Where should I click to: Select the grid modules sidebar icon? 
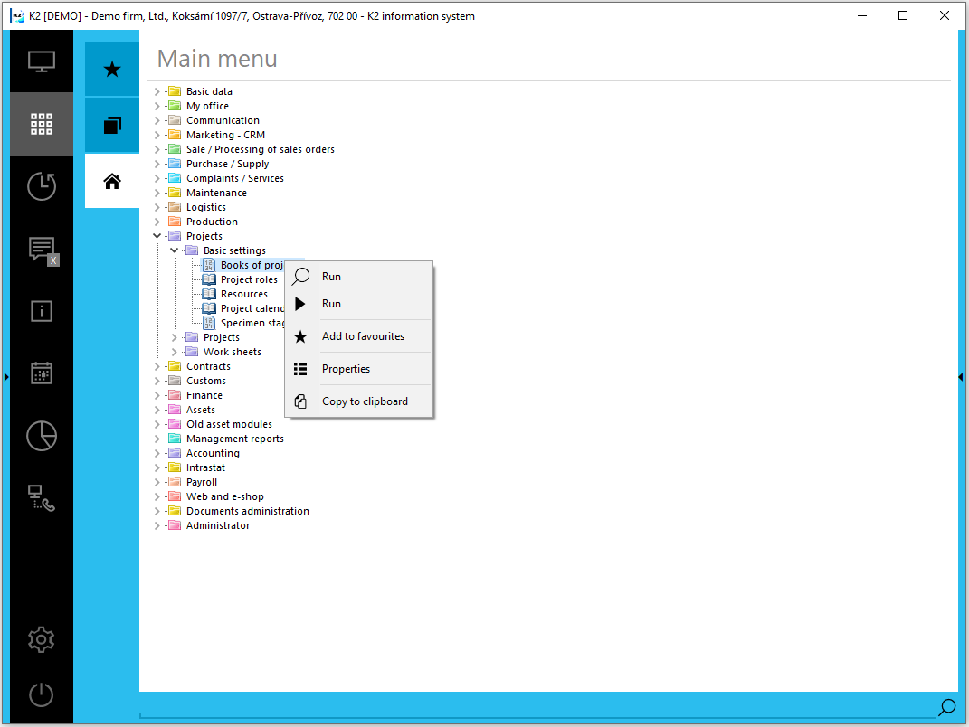pos(42,124)
